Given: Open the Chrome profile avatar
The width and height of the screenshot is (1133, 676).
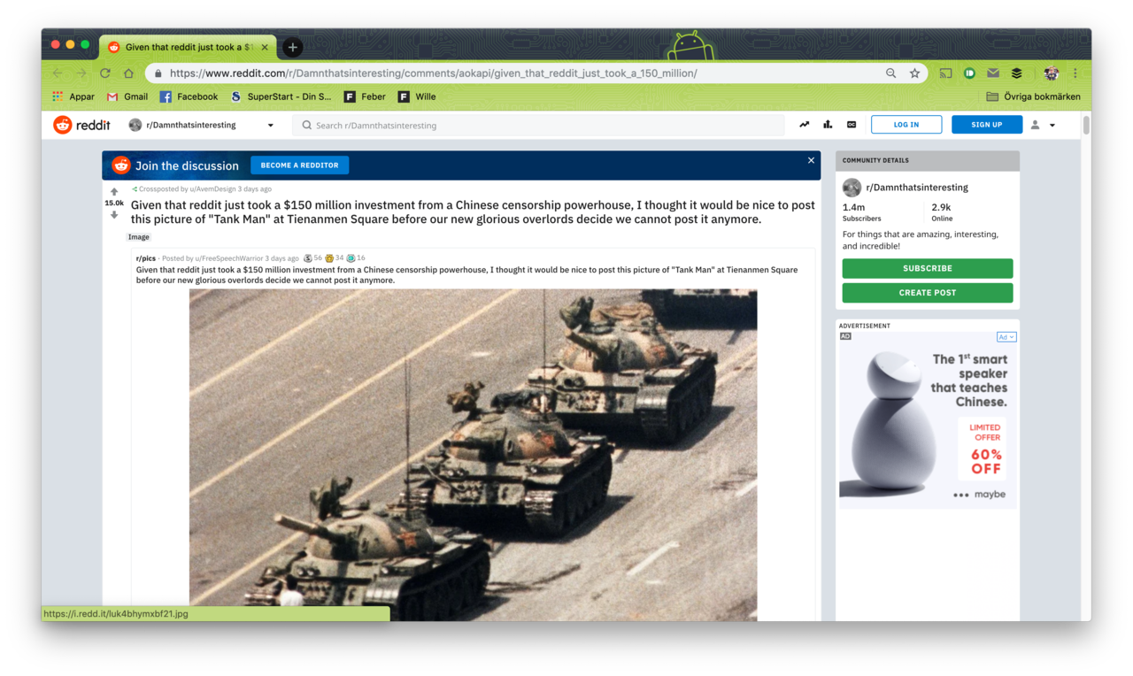Looking at the screenshot, I should [x=1052, y=73].
